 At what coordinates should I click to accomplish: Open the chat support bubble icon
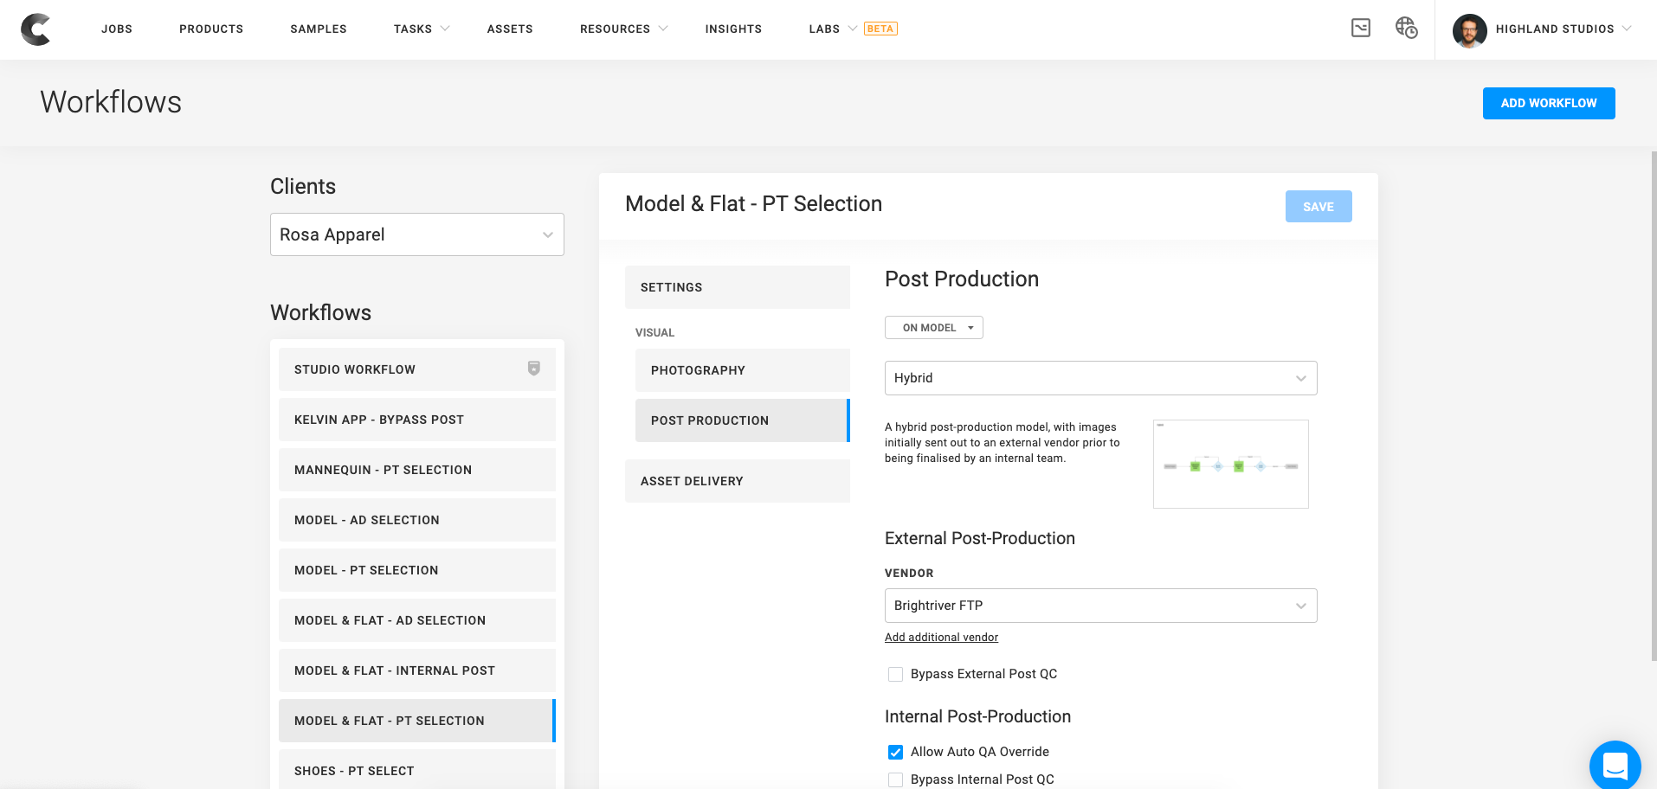click(x=1615, y=766)
